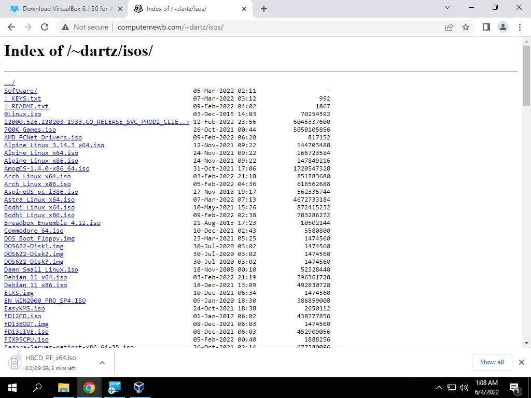The height and width of the screenshot is (398, 531).
Task: Download DOS622-Disk1.img
Action: (34, 246)
